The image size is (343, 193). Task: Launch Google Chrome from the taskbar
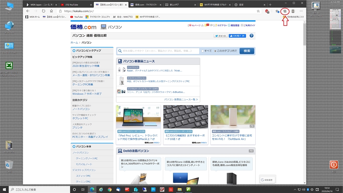pyautogui.click(x=110, y=190)
